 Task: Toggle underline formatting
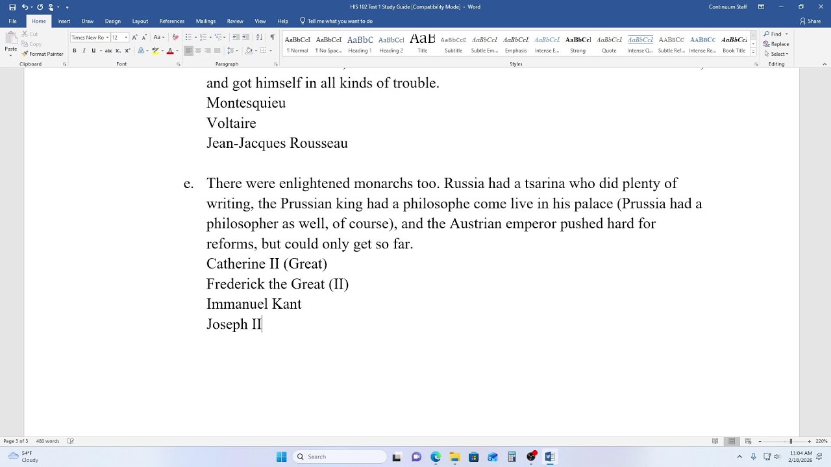[93, 51]
